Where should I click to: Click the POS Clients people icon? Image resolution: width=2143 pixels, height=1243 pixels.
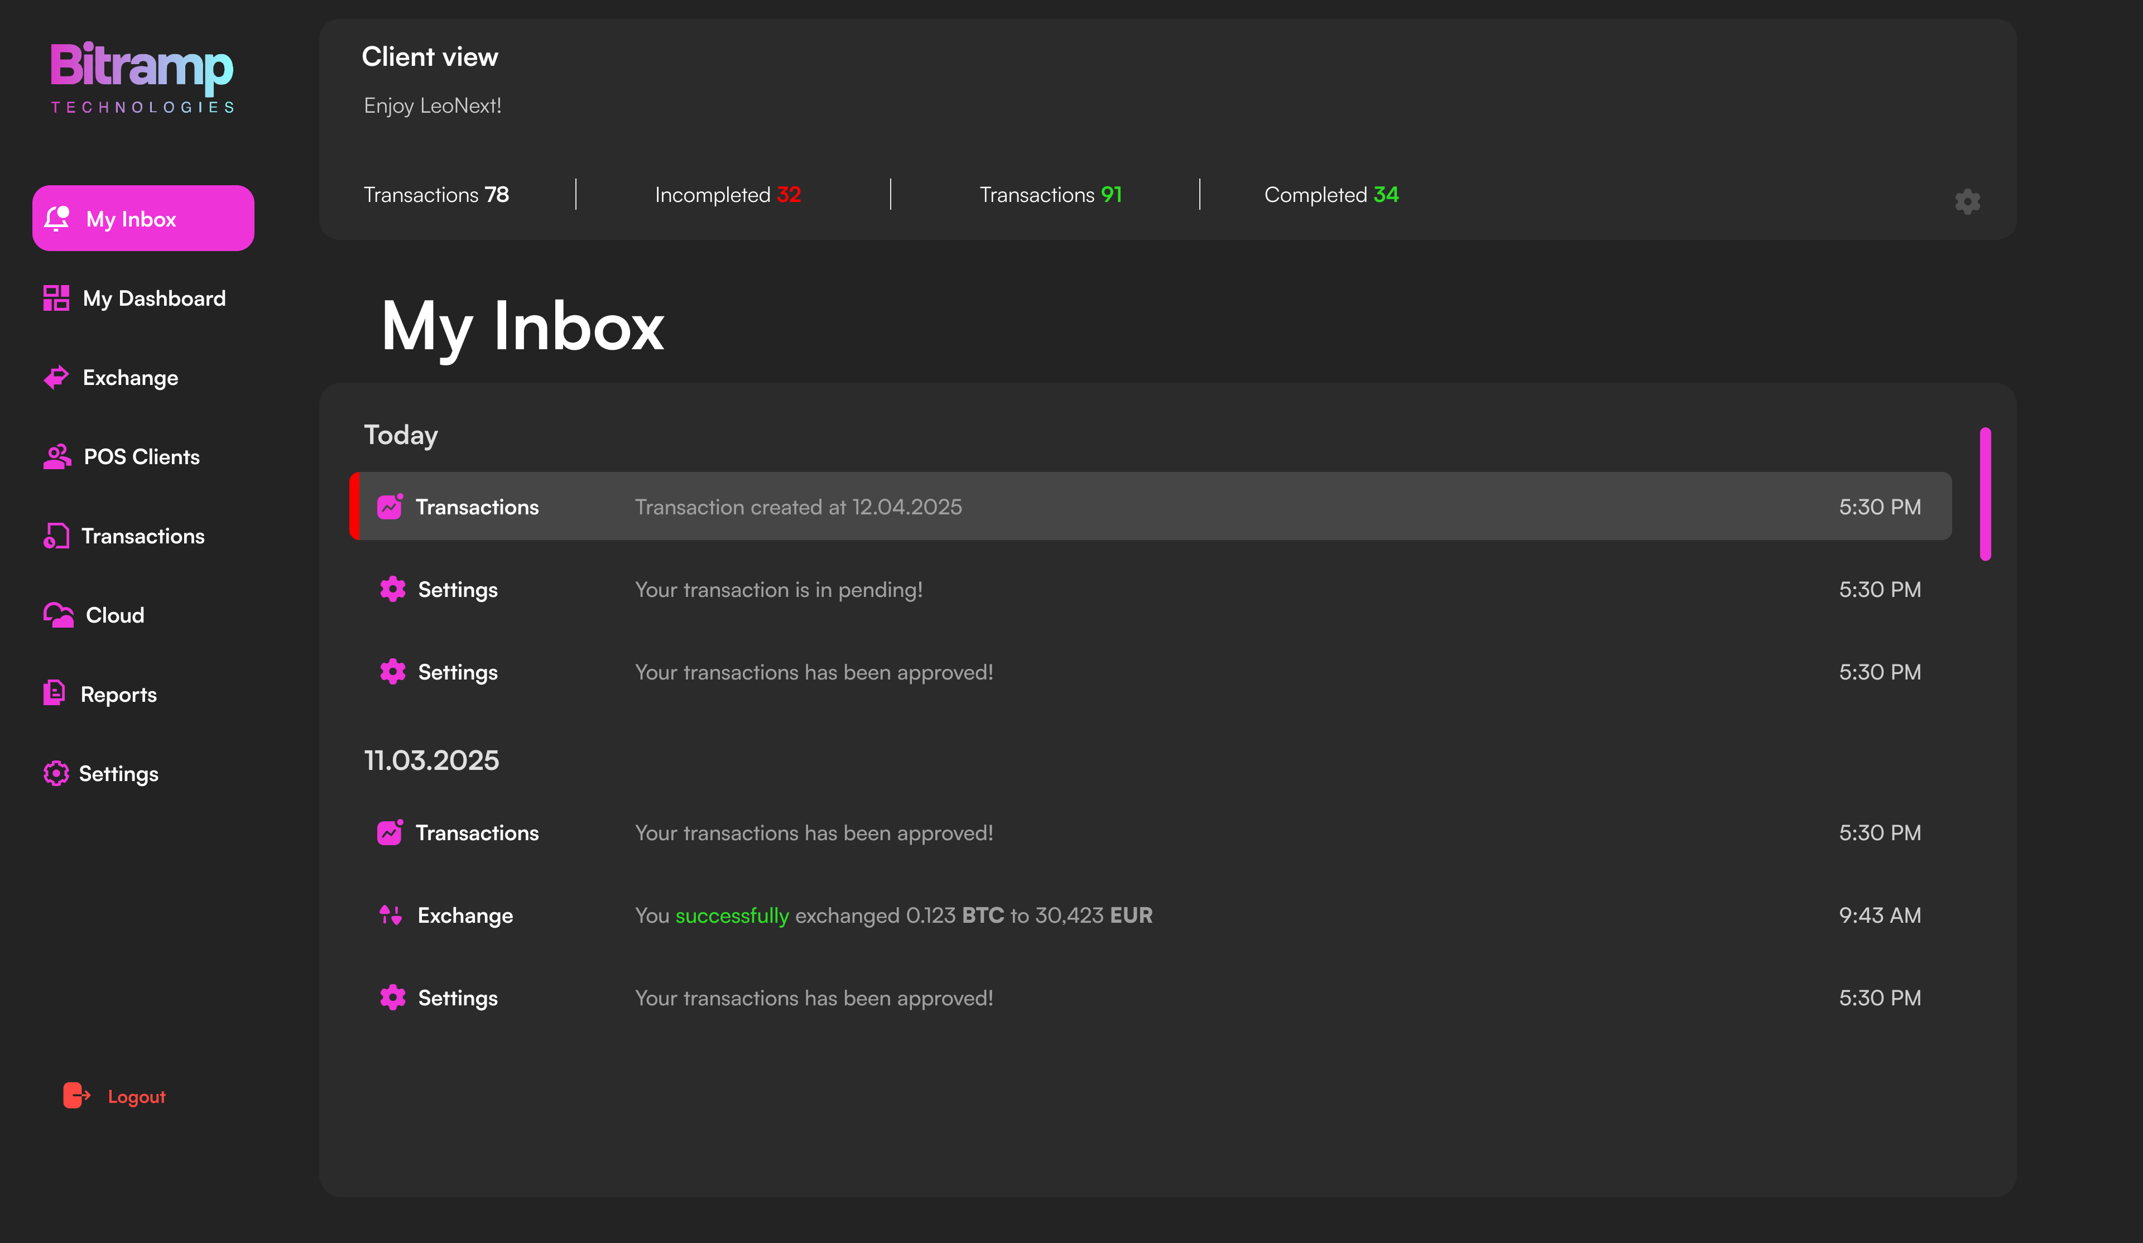pyautogui.click(x=57, y=456)
